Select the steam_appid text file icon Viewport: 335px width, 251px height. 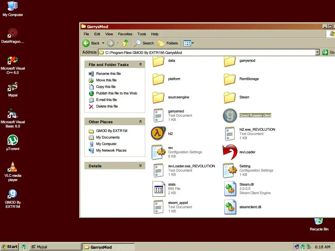[158, 207]
